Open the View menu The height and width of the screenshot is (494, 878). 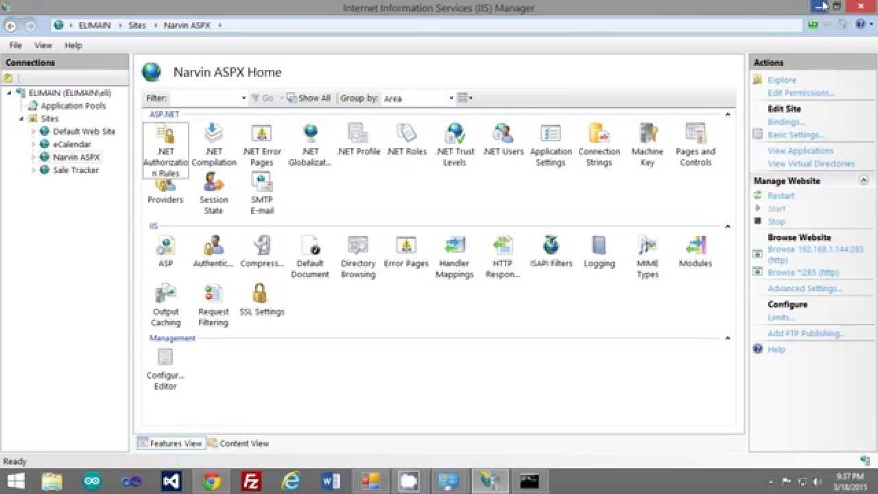pyautogui.click(x=43, y=45)
